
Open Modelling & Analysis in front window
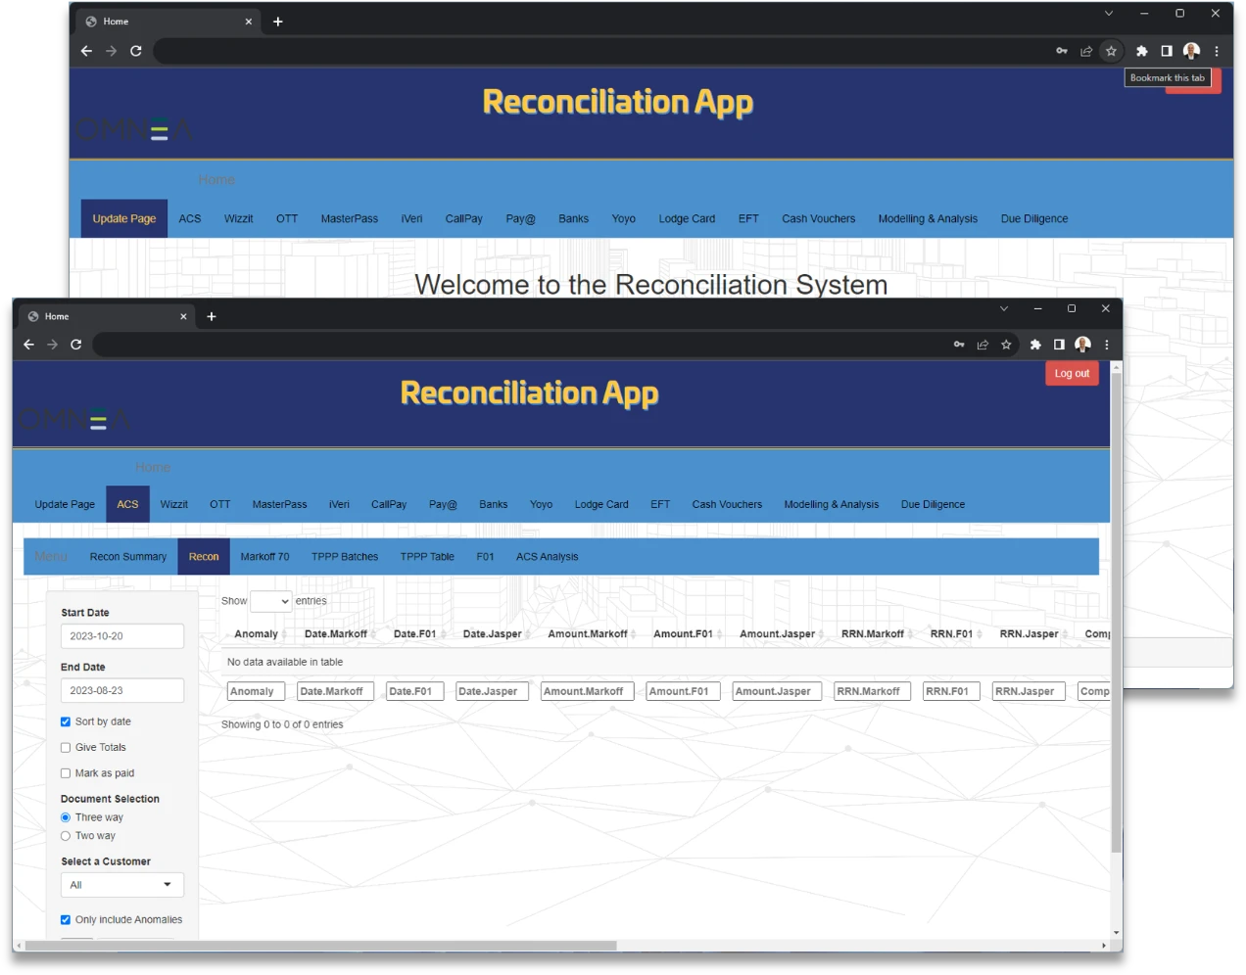click(x=832, y=505)
